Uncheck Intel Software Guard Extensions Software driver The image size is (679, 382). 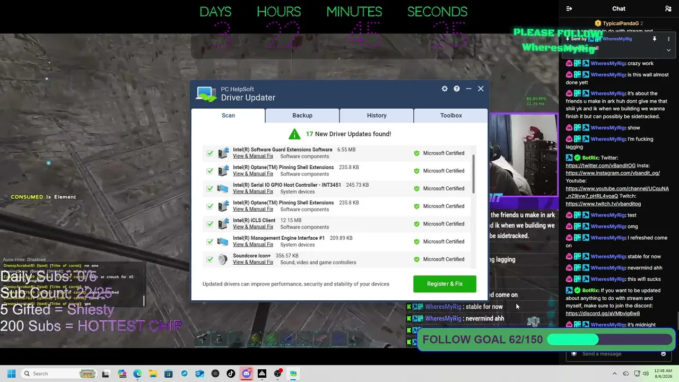pyautogui.click(x=210, y=153)
